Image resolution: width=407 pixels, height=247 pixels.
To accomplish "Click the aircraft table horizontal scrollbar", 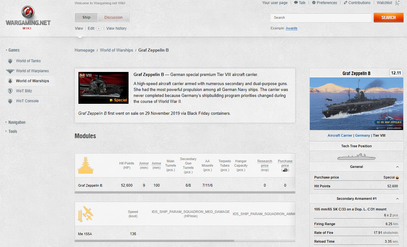I will (155, 241).
